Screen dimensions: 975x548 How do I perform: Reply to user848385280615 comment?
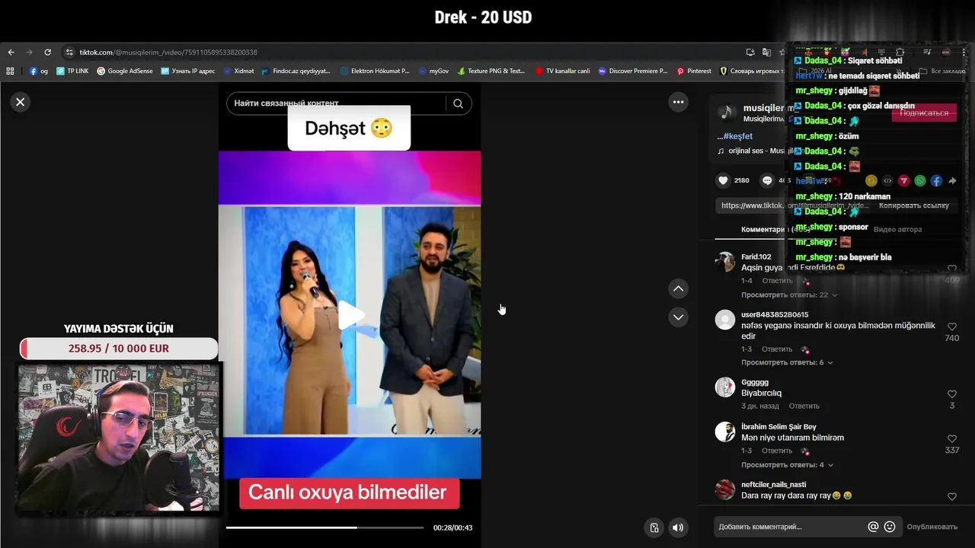(x=777, y=350)
